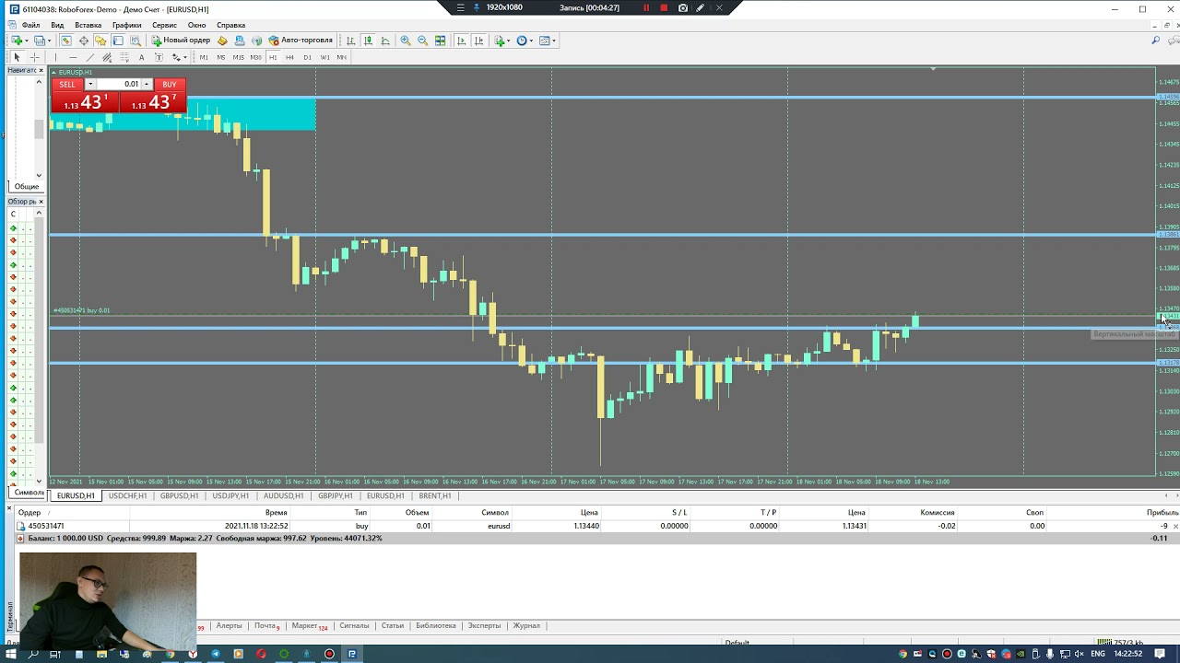Switch chart to line chart icon
Viewport: 1180px width, 663px height.
point(385,41)
